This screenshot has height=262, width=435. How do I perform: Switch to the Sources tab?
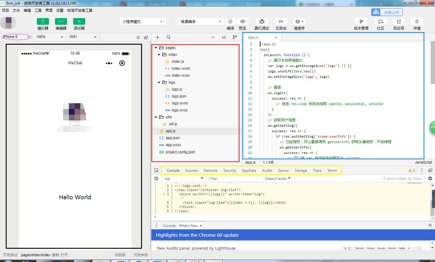192,171
